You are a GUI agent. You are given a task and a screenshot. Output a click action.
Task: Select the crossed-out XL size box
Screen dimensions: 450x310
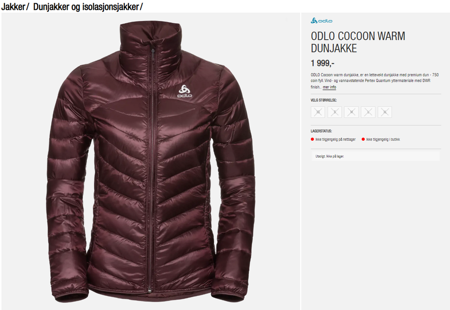(x=385, y=112)
